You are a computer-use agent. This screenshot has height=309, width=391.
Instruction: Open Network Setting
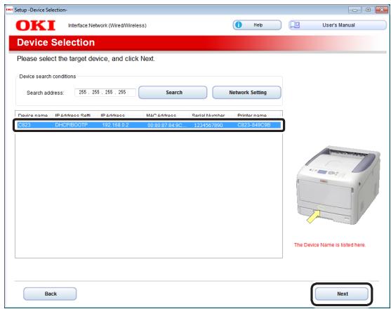(x=247, y=92)
